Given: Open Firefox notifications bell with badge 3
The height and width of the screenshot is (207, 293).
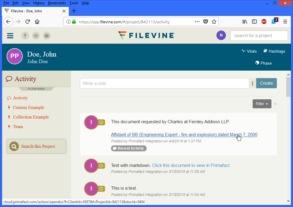Looking at the screenshot, I should coord(274,22).
